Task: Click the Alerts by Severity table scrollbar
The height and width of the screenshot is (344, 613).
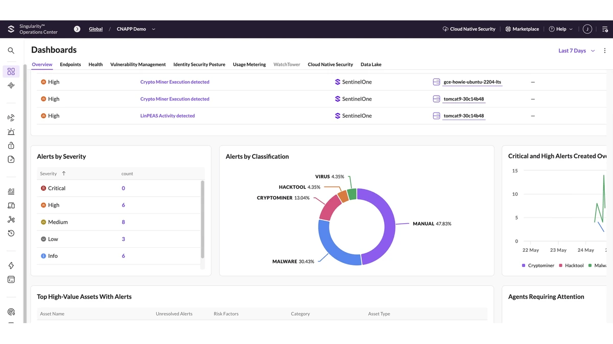Action: click(203, 219)
